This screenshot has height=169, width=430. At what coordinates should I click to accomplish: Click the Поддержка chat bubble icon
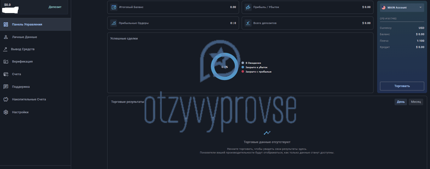tap(6, 87)
